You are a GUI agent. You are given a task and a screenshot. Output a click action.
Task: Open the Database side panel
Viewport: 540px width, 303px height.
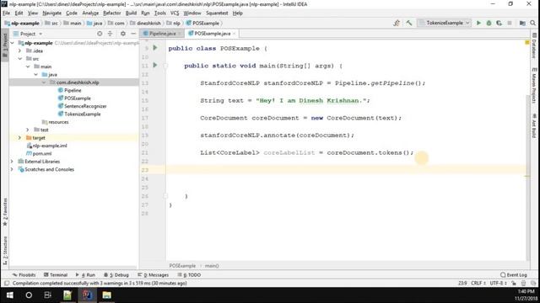tap(534, 45)
